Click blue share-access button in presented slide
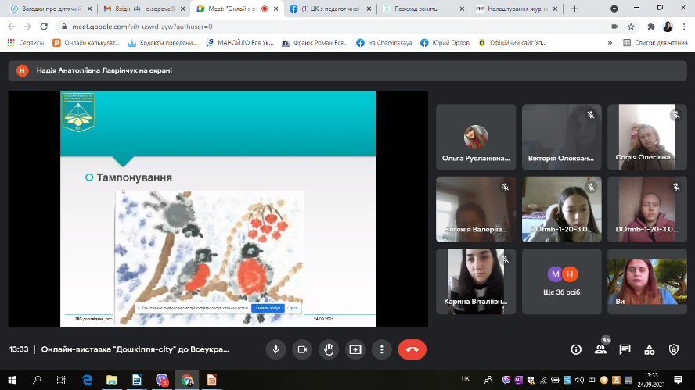The width and height of the screenshot is (695, 390). tap(268, 308)
